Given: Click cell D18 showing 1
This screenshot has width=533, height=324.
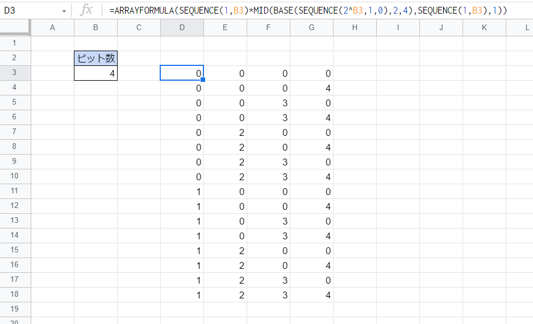Looking at the screenshot, I should [182, 295].
